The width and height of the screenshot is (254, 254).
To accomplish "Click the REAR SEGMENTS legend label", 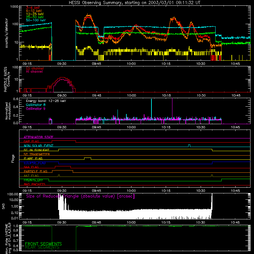I will pyautogui.click(x=42, y=247).
